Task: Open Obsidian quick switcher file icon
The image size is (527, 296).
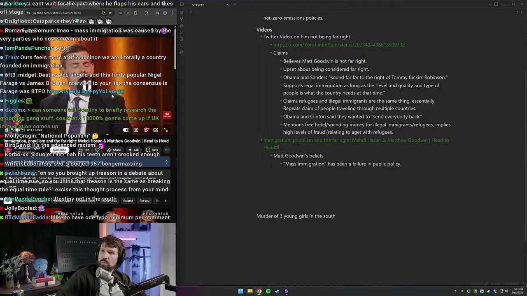Action: click(182, 12)
